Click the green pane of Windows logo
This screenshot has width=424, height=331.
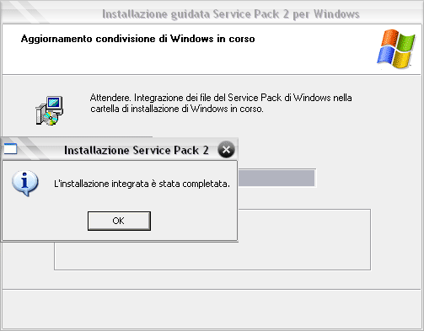[x=406, y=42]
